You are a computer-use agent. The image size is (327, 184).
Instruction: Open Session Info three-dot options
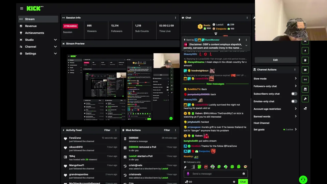175,18
